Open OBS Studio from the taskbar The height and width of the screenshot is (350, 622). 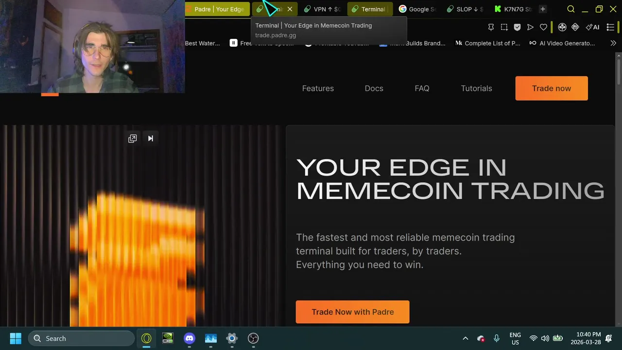tap(253, 338)
